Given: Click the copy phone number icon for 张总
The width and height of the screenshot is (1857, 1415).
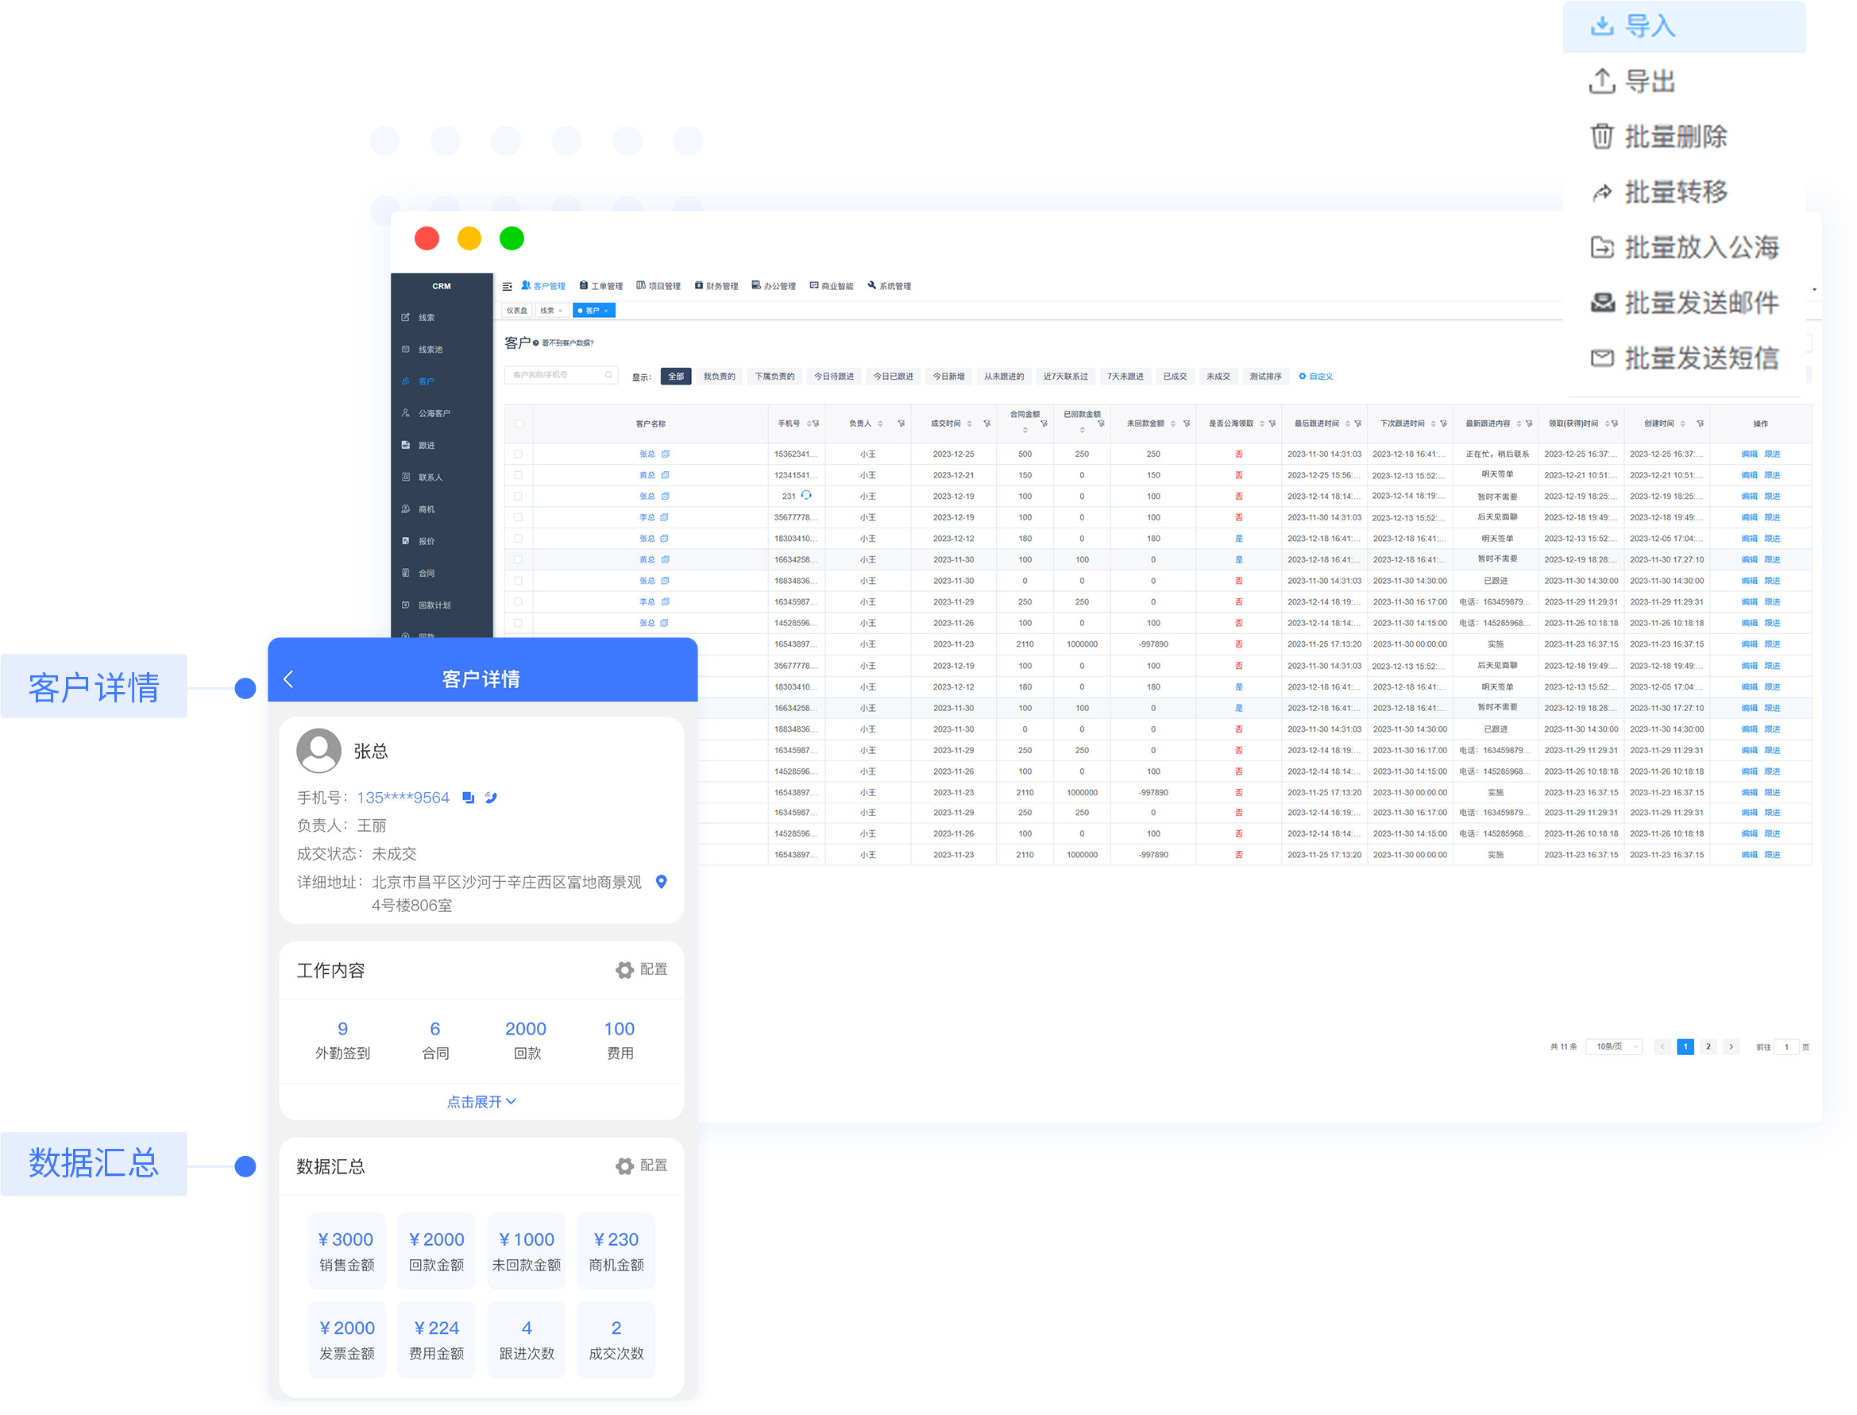Looking at the screenshot, I should click(x=471, y=797).
